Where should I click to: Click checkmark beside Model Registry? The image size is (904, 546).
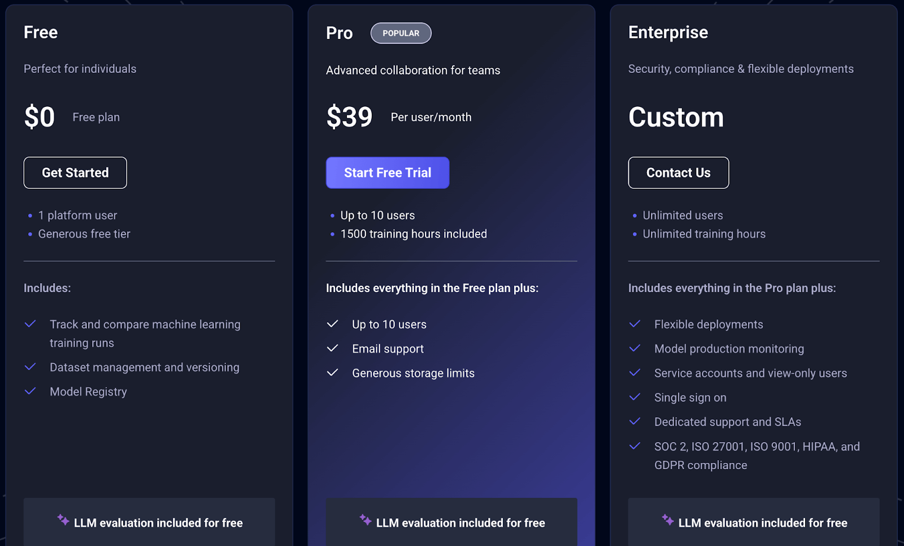coord(31,391)
